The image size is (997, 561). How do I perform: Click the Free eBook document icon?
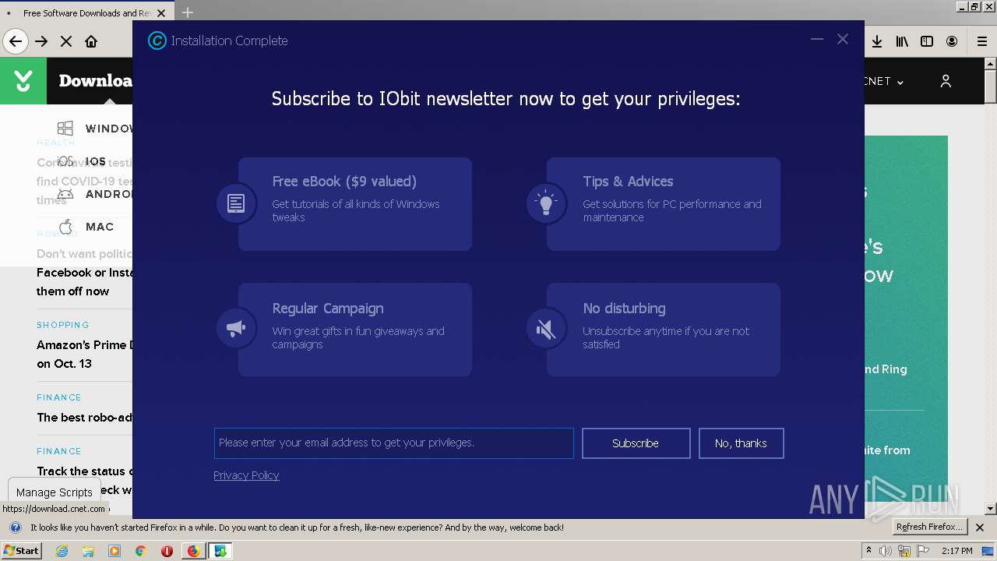click(x=236, y=203)
